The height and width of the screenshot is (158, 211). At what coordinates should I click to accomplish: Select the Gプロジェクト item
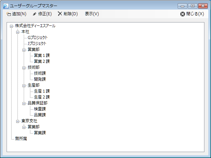[x=38, y=38]
